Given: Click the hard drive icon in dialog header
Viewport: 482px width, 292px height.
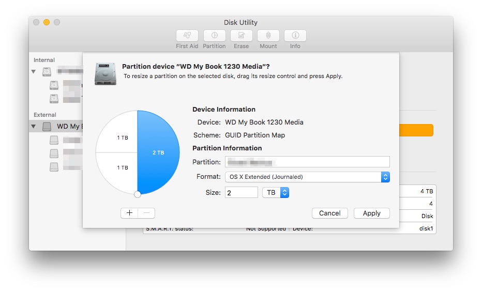Looking at the screenshot, I should pos(106,74).
